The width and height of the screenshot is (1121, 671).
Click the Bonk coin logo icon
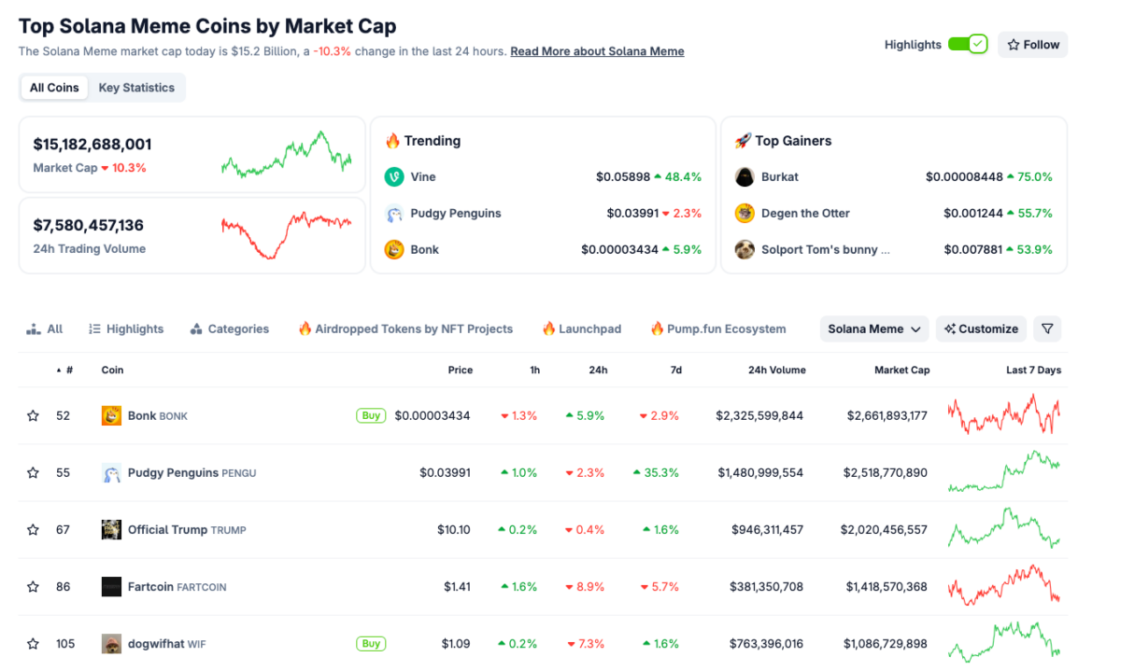[x=111, y=415]
